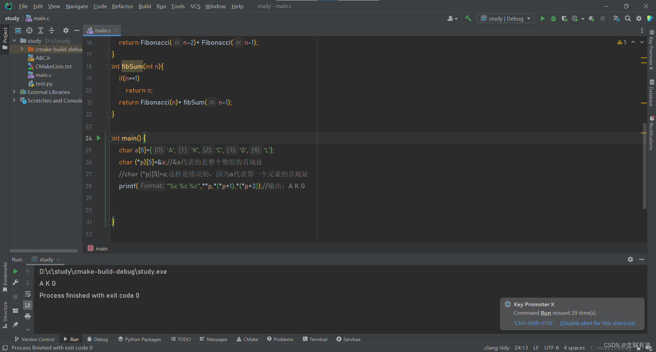Click the Build hammer icon
Viewport: 656px width, 352px height.
468,18
